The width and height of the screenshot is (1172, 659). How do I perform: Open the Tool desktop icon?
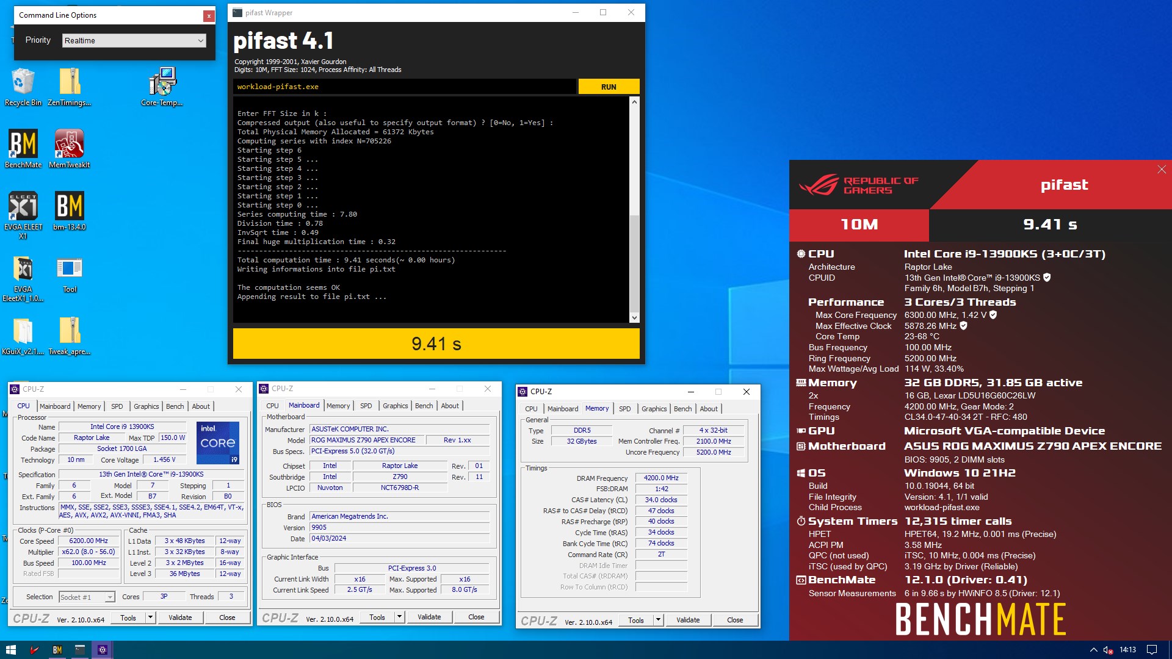point(70,275)
